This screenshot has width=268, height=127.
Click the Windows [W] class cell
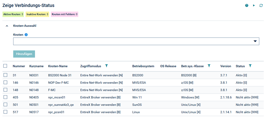pyautogui.click(x=190, y=98)
